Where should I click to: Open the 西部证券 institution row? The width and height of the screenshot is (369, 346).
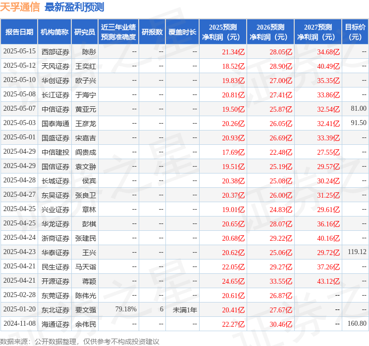55,51
